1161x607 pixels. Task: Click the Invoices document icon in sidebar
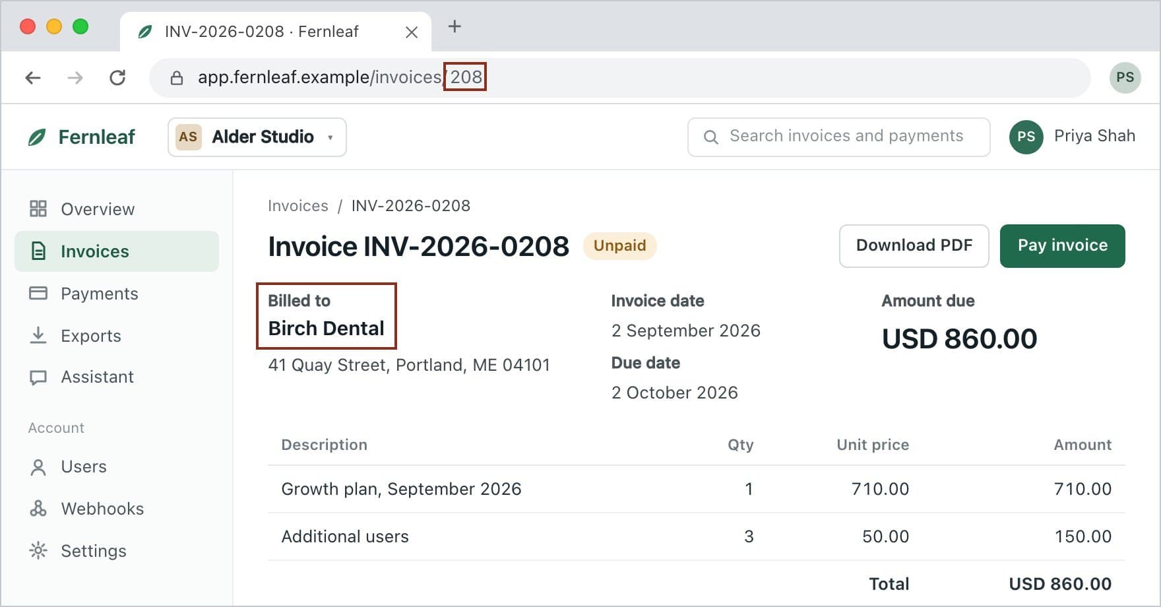click(38, 251)
